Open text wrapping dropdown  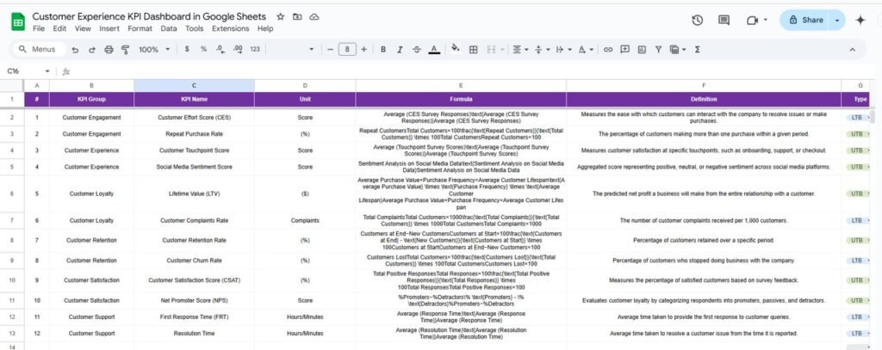click(562, 49)
